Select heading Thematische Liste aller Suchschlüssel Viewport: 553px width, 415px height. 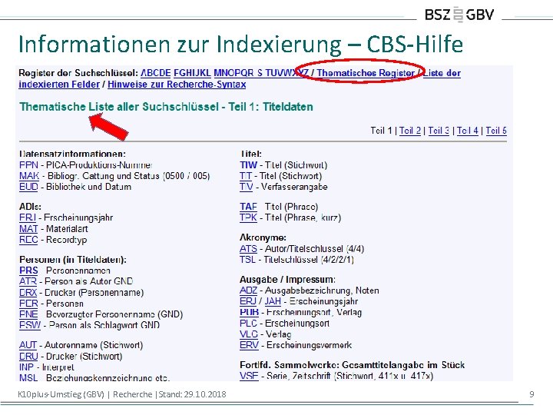[167, 107]
